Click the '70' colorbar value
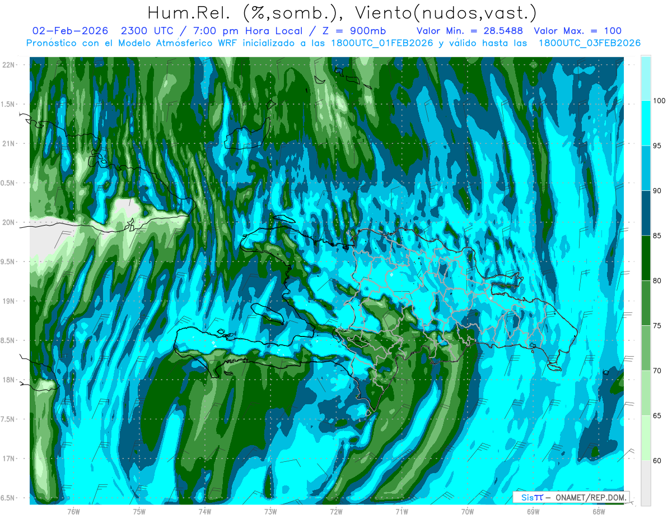The width and height of the screenshot is (672, 519). (x=657, y=371)
